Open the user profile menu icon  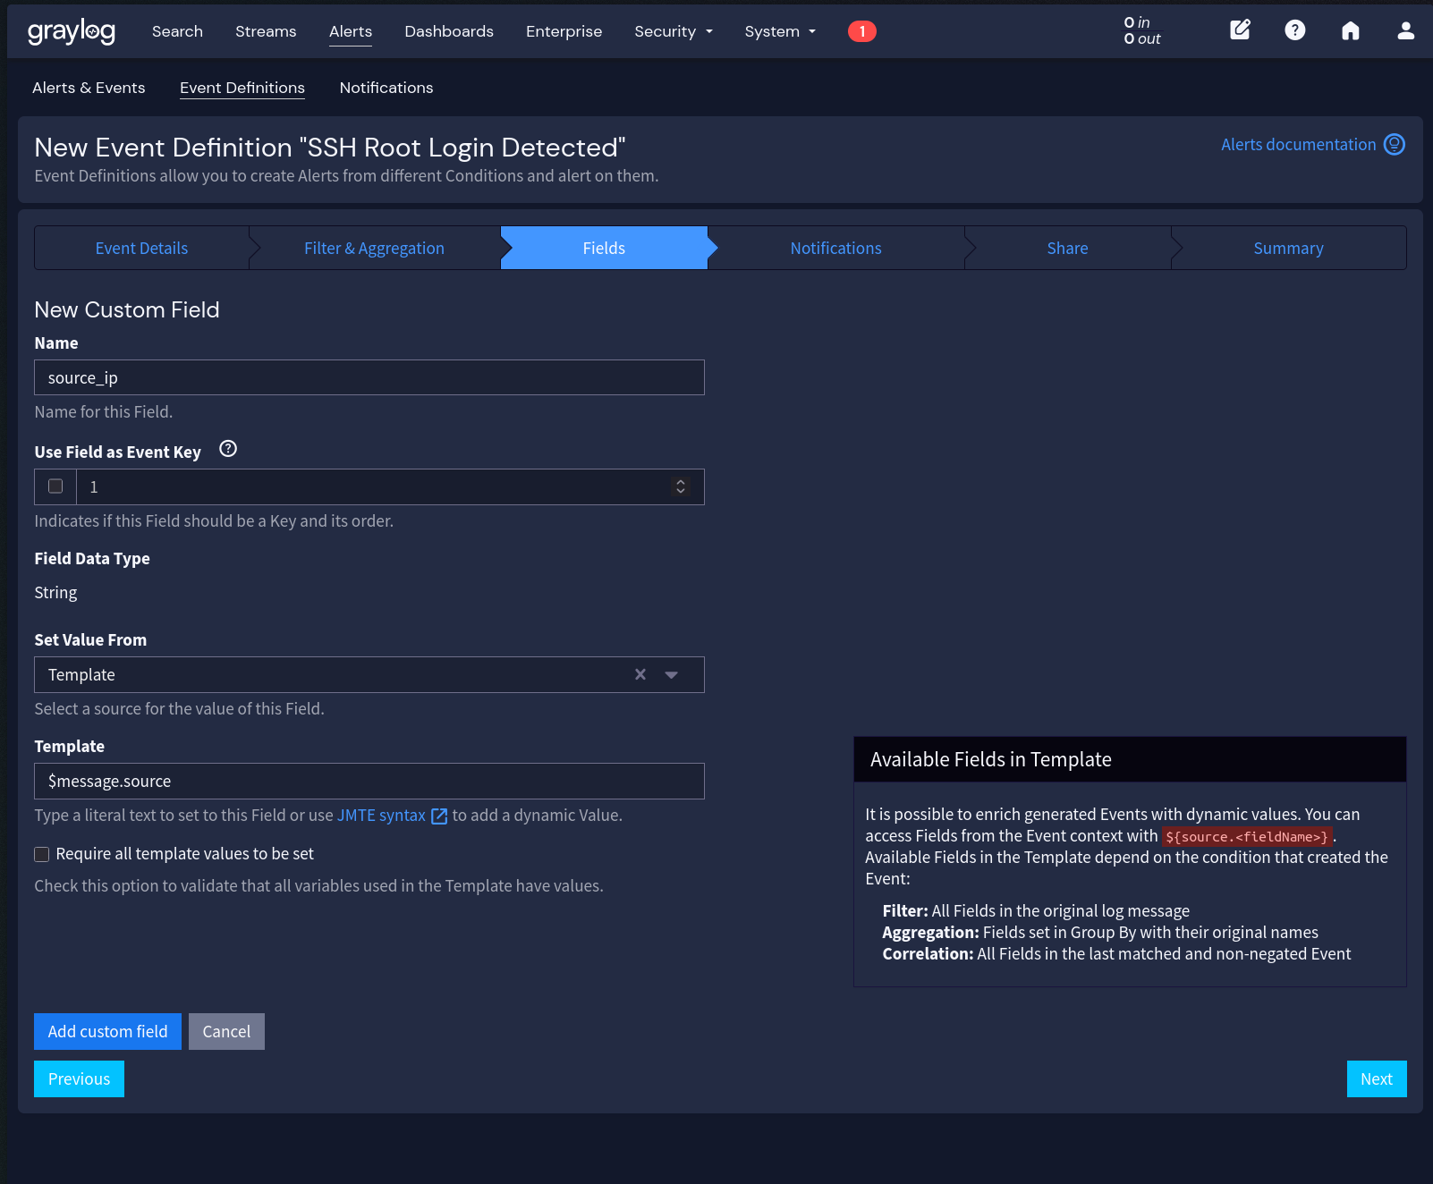click(1405, 31)
